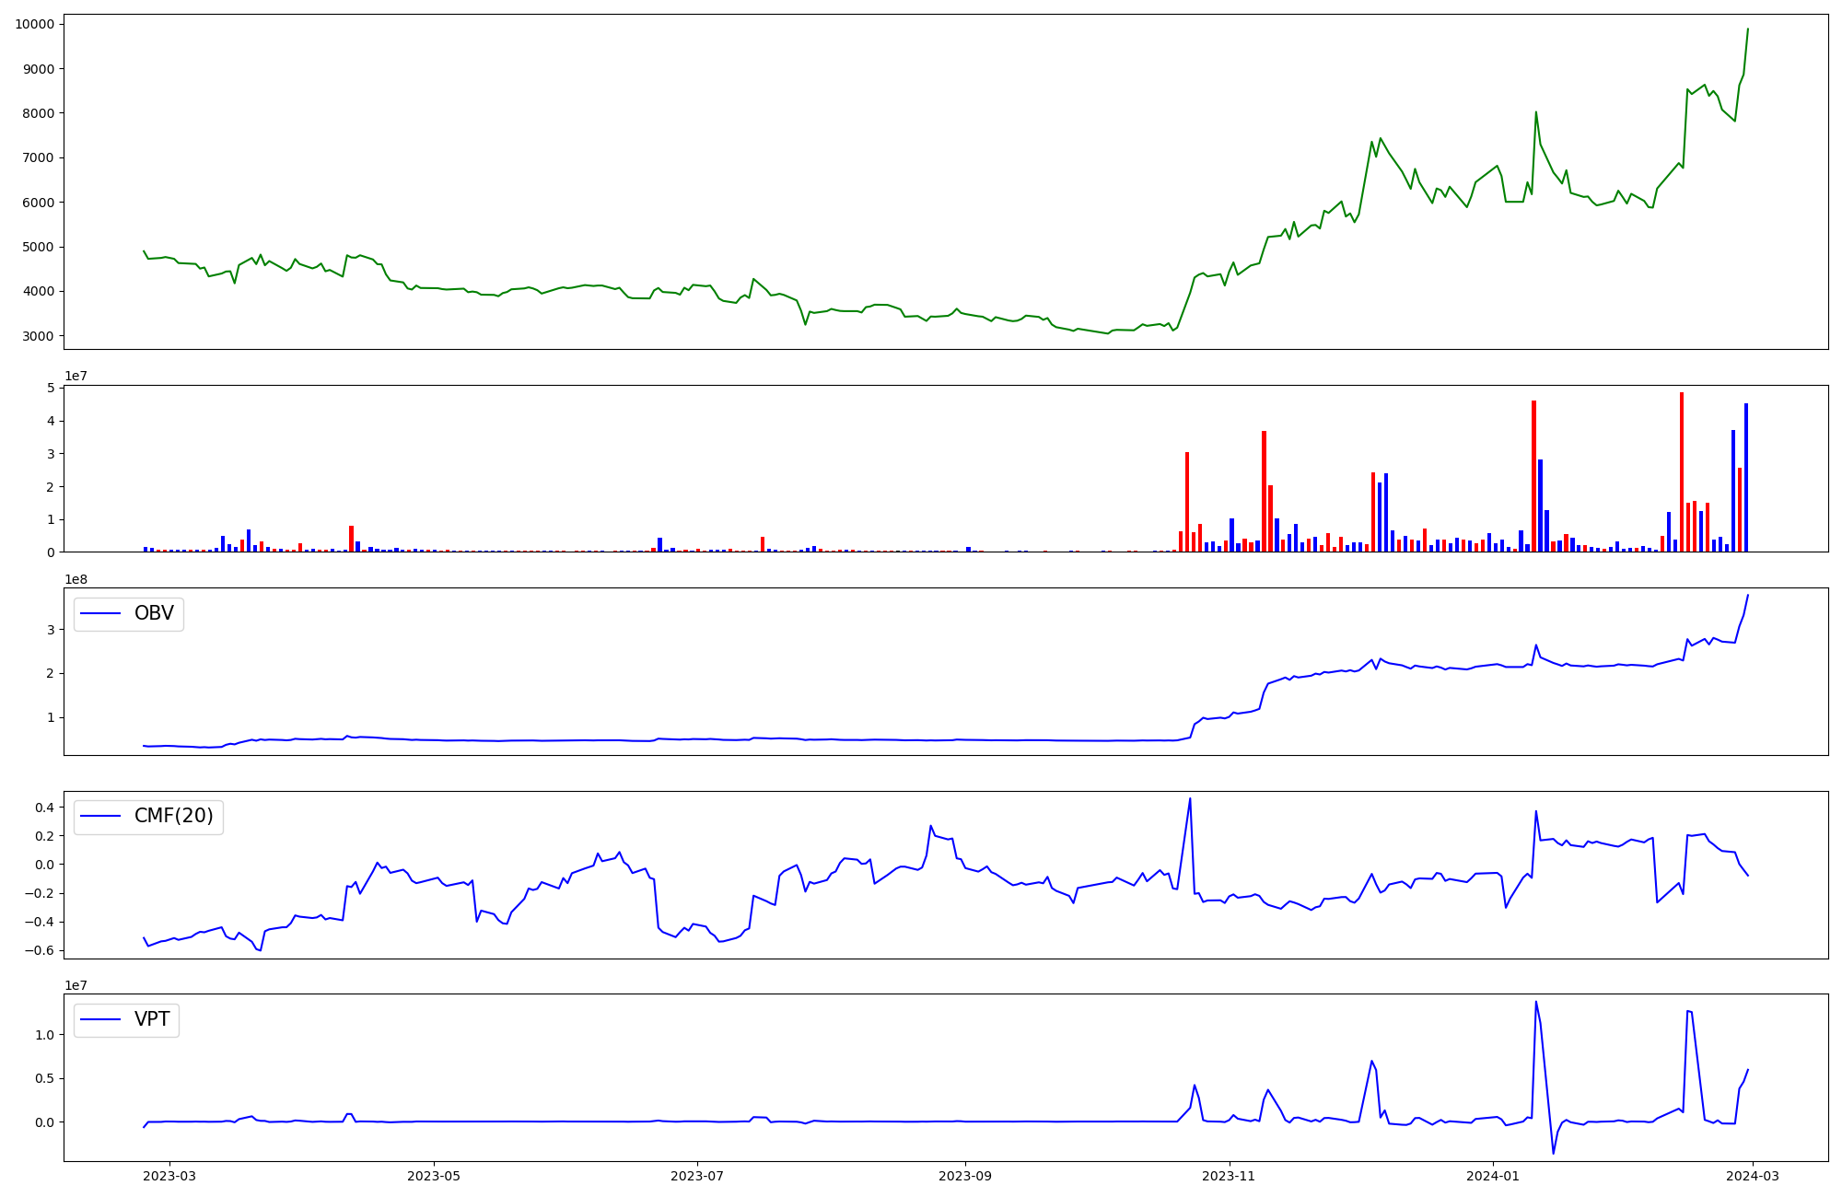This screenshot has height=1197, width=1842.
Task: Click the 10000 price axis label
Action: point(35,24)
